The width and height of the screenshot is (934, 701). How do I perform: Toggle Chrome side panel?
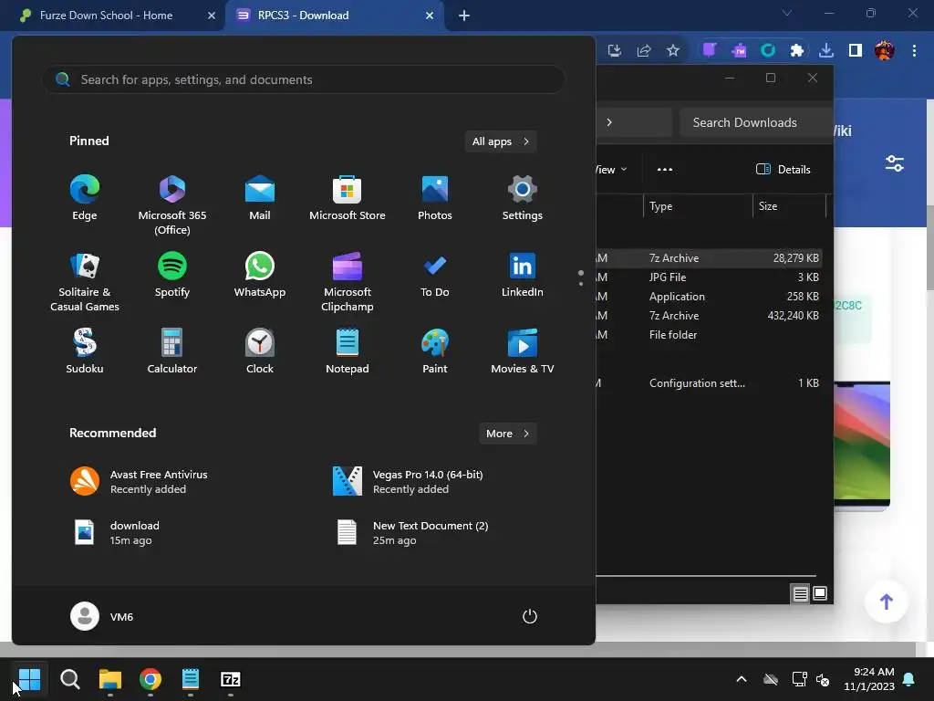pyautogui.click(x=856, y=51)
